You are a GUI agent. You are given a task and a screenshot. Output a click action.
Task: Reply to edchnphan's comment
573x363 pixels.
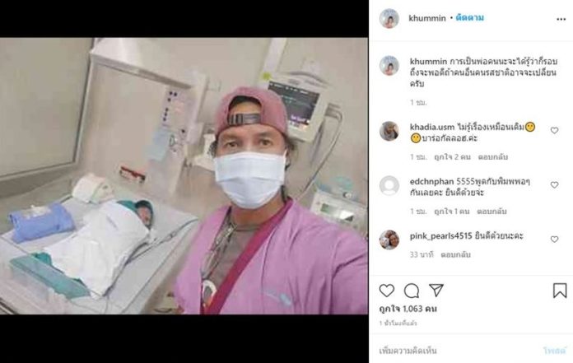point(491,212)
